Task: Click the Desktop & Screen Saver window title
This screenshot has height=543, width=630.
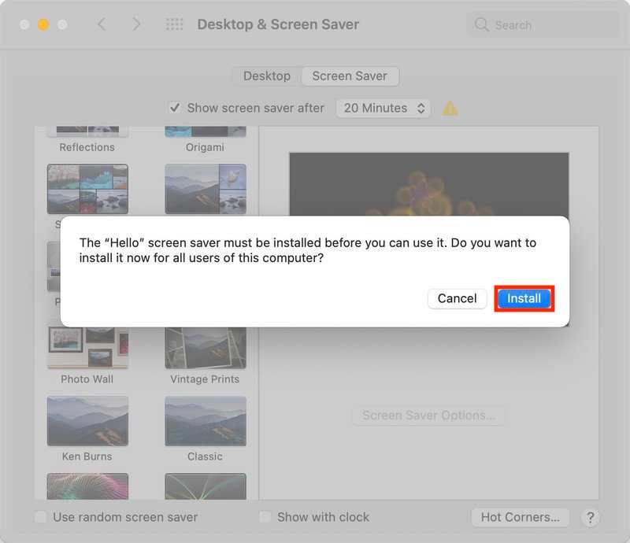Action: (x=278, y=24)
